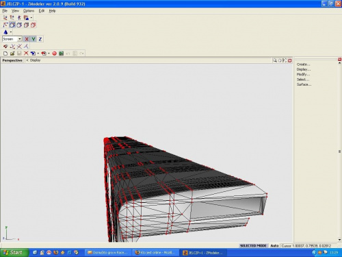Click the vertices level selection icon

coord(5,25)
